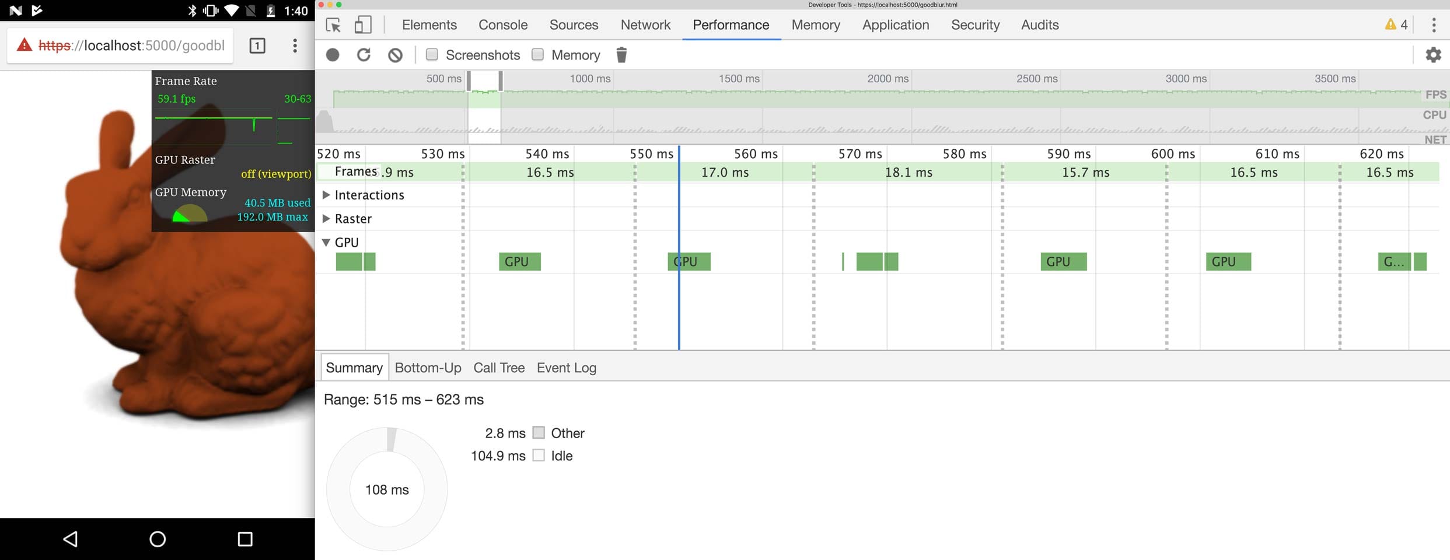Click the warnings count indicator
The height and width of the screenshot is (560, 1450).
tap(1396, 24)
